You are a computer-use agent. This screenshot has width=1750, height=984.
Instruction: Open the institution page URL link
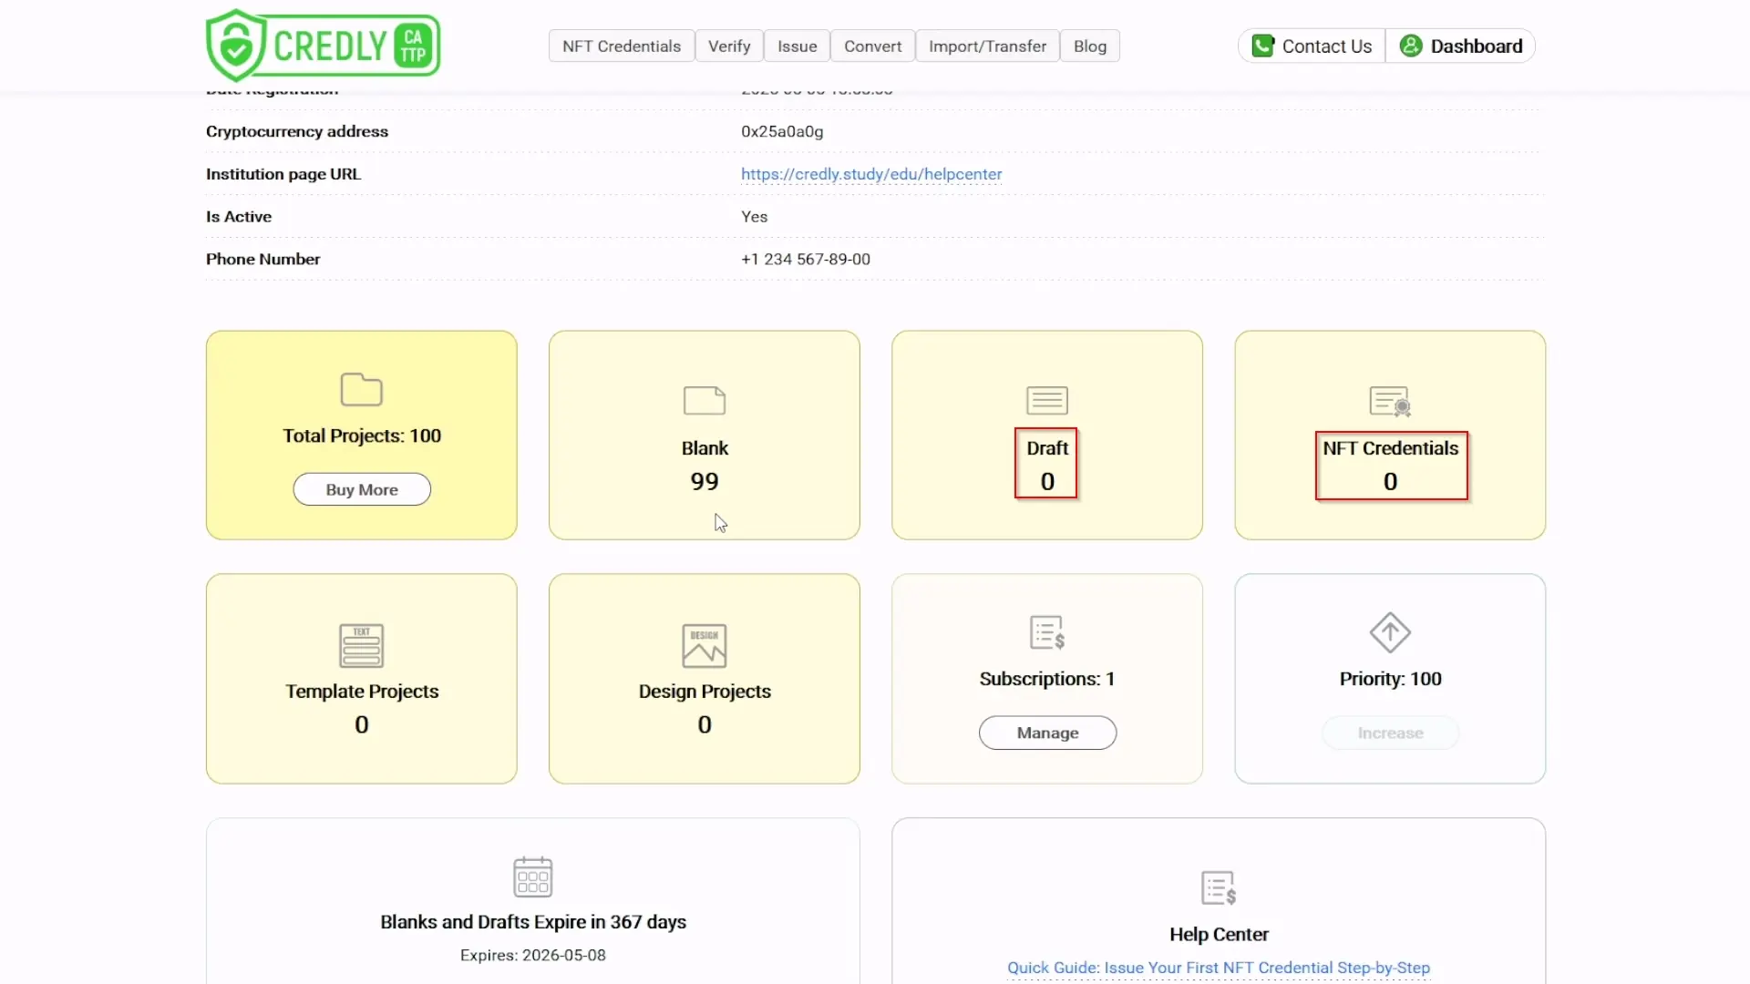point(871,174)
